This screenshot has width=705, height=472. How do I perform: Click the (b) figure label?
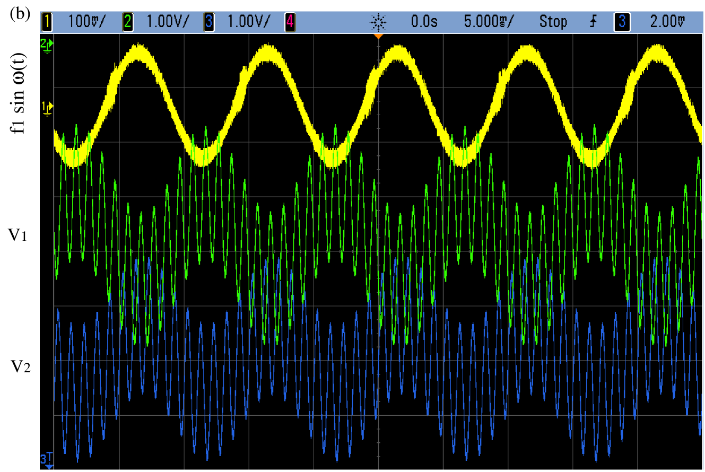pyautogui.click(x=19, y=14)
